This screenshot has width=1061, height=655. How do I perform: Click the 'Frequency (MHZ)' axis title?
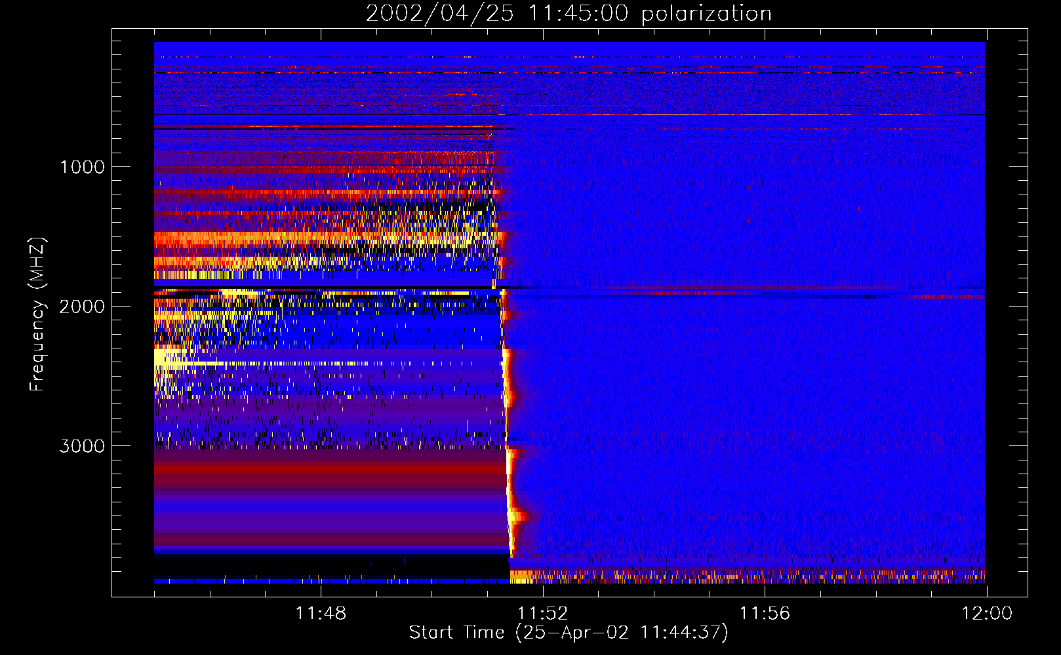tap(37, 314)
